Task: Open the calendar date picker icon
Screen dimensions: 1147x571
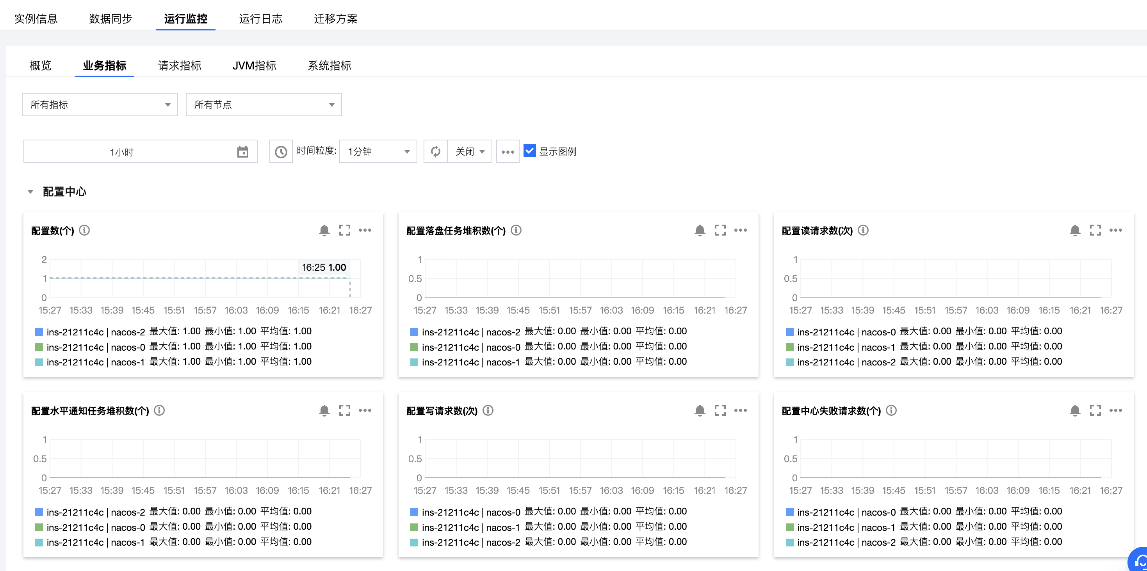Action: pyautogui.click(x=243, y=152)
